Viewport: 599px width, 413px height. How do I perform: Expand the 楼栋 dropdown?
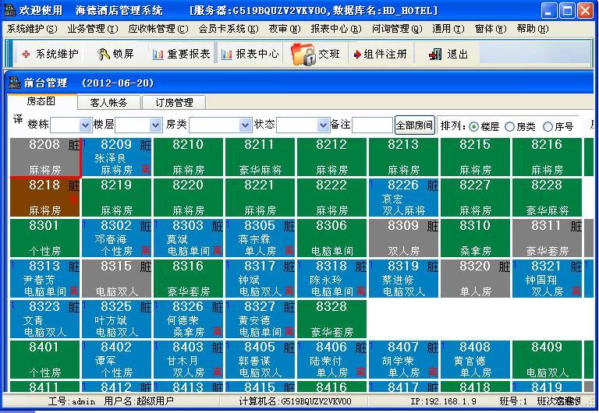coord(85,125)
